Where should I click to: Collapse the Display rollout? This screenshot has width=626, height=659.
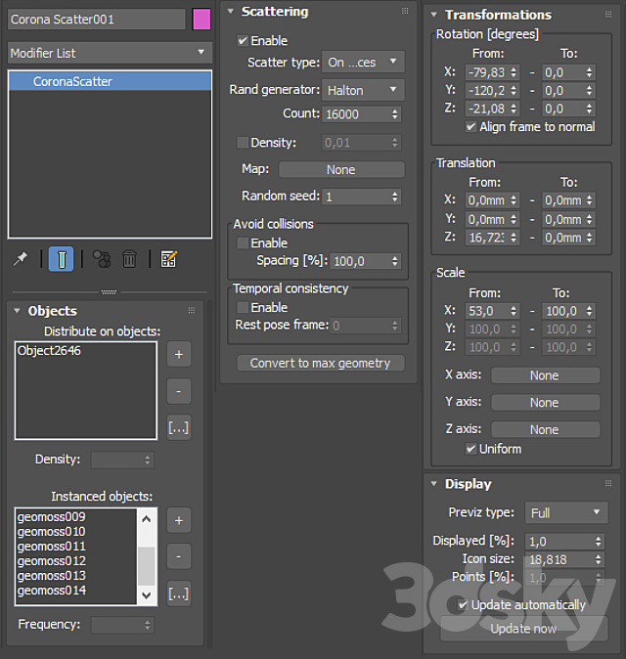click(x=434, y=484)
